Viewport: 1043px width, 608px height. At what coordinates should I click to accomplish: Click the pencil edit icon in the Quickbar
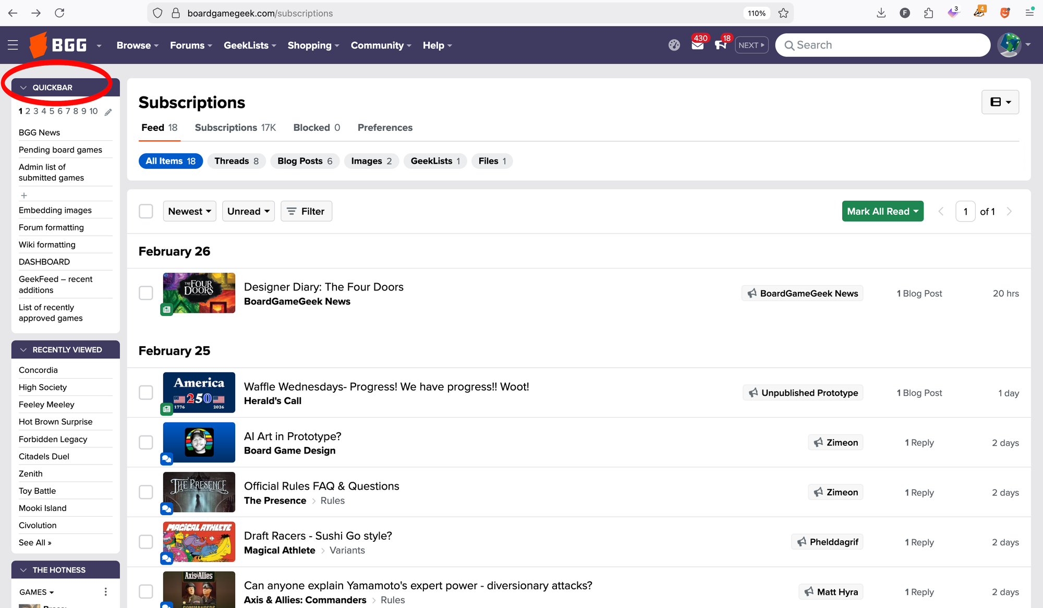(108, 112)
